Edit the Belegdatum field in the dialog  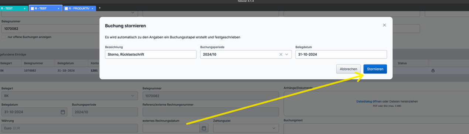click(x=341, y=54)
